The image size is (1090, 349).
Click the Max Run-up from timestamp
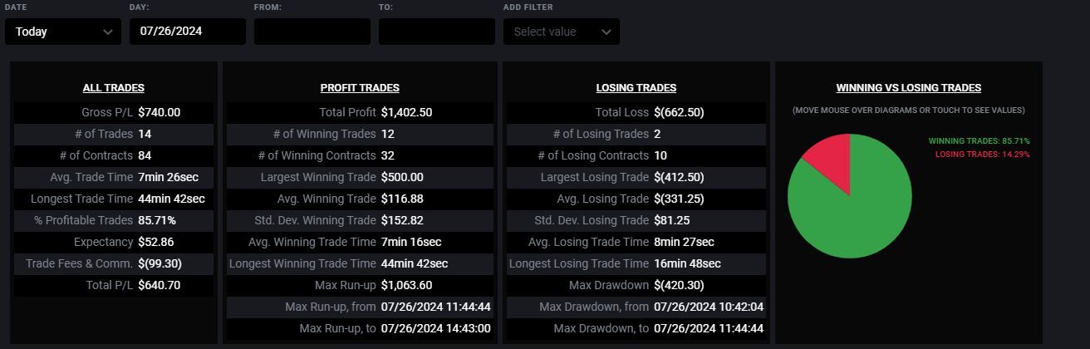[x=435, y=307]
